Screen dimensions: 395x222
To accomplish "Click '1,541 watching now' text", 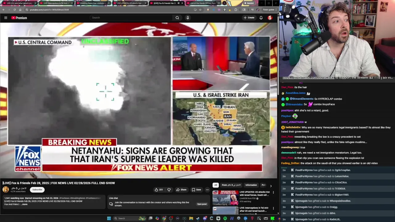I will [x=14, y=198].
